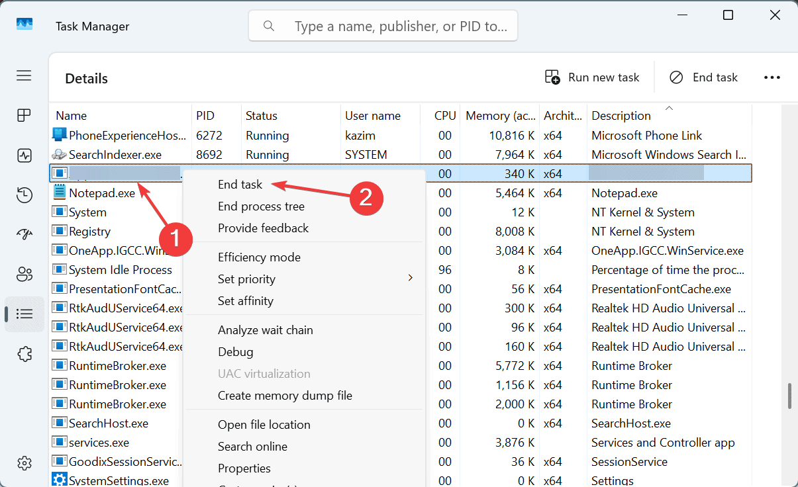Select Search online menu entry

[x=252, y=447]
